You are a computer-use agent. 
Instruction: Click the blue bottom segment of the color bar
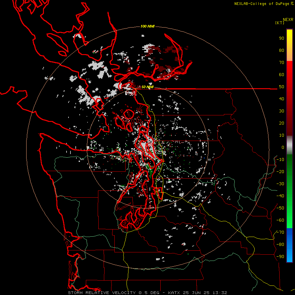click(289, 245)
